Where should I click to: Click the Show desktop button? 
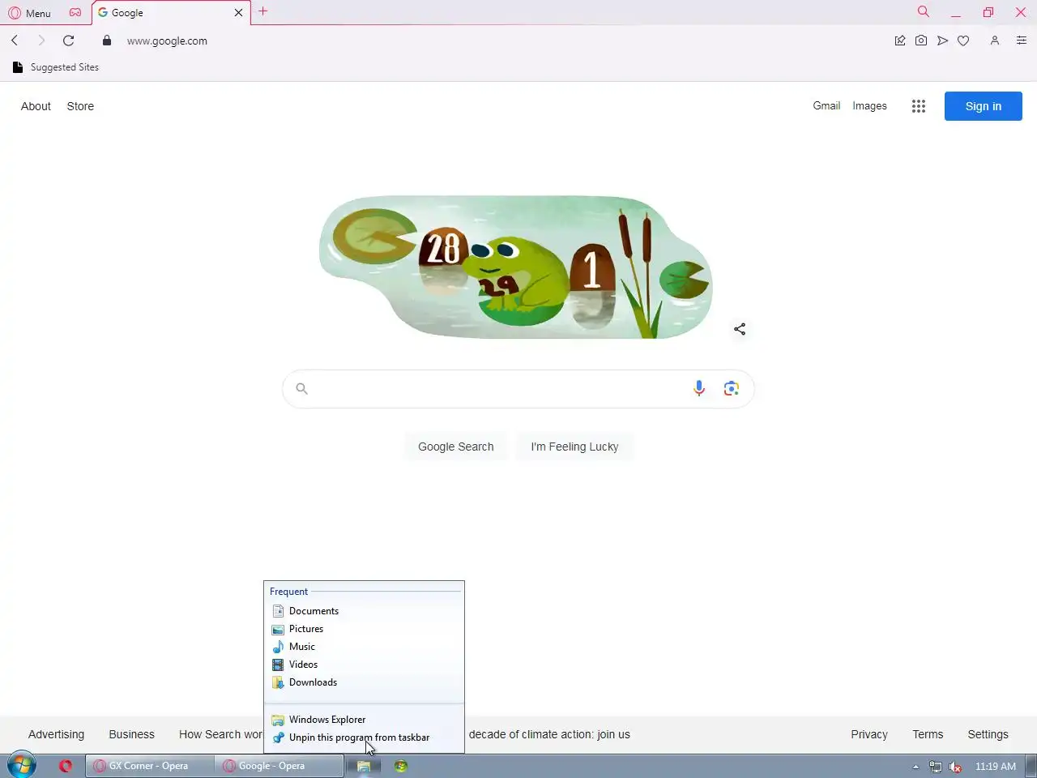point(1031,766)
